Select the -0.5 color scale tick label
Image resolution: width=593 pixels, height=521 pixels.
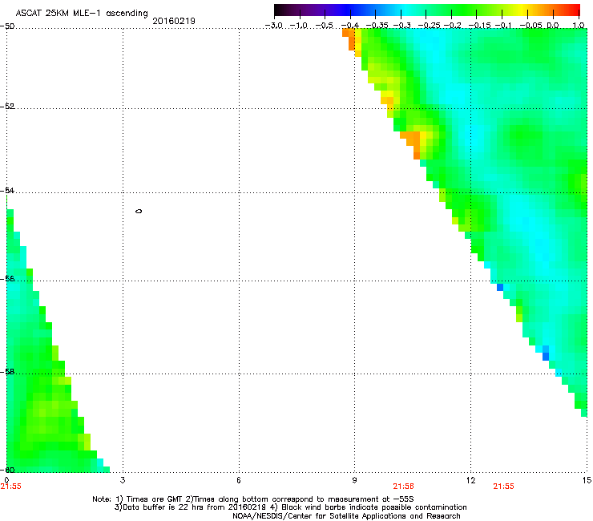[x=324, y=26]
